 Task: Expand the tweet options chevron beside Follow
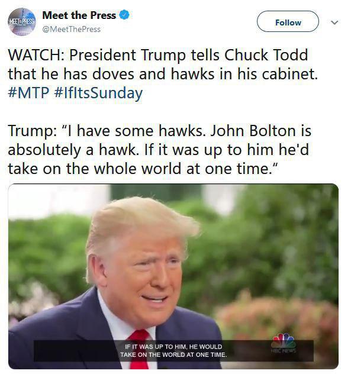pyautogui.click(x=334, y=22)
